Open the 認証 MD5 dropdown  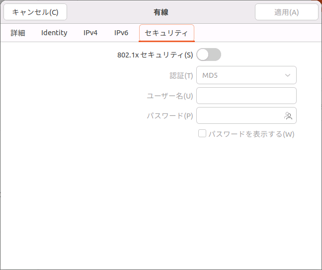[246, 75]
